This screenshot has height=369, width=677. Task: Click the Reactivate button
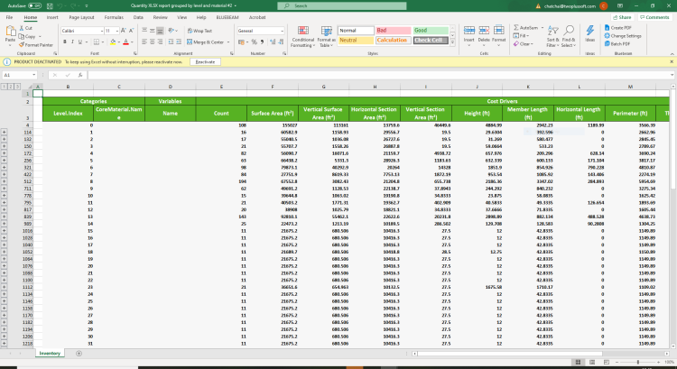(x=205, y=62)
